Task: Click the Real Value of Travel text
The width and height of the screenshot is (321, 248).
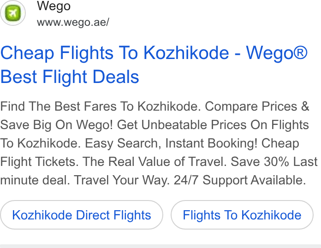Action: [155, 162]
